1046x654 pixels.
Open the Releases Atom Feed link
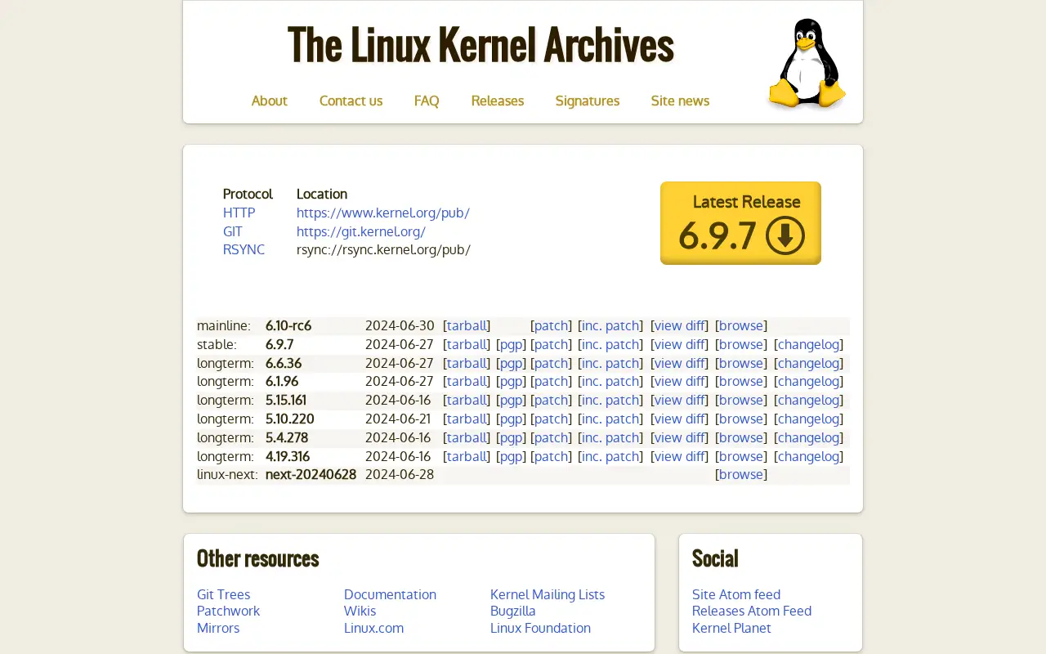tap(751, 611)
